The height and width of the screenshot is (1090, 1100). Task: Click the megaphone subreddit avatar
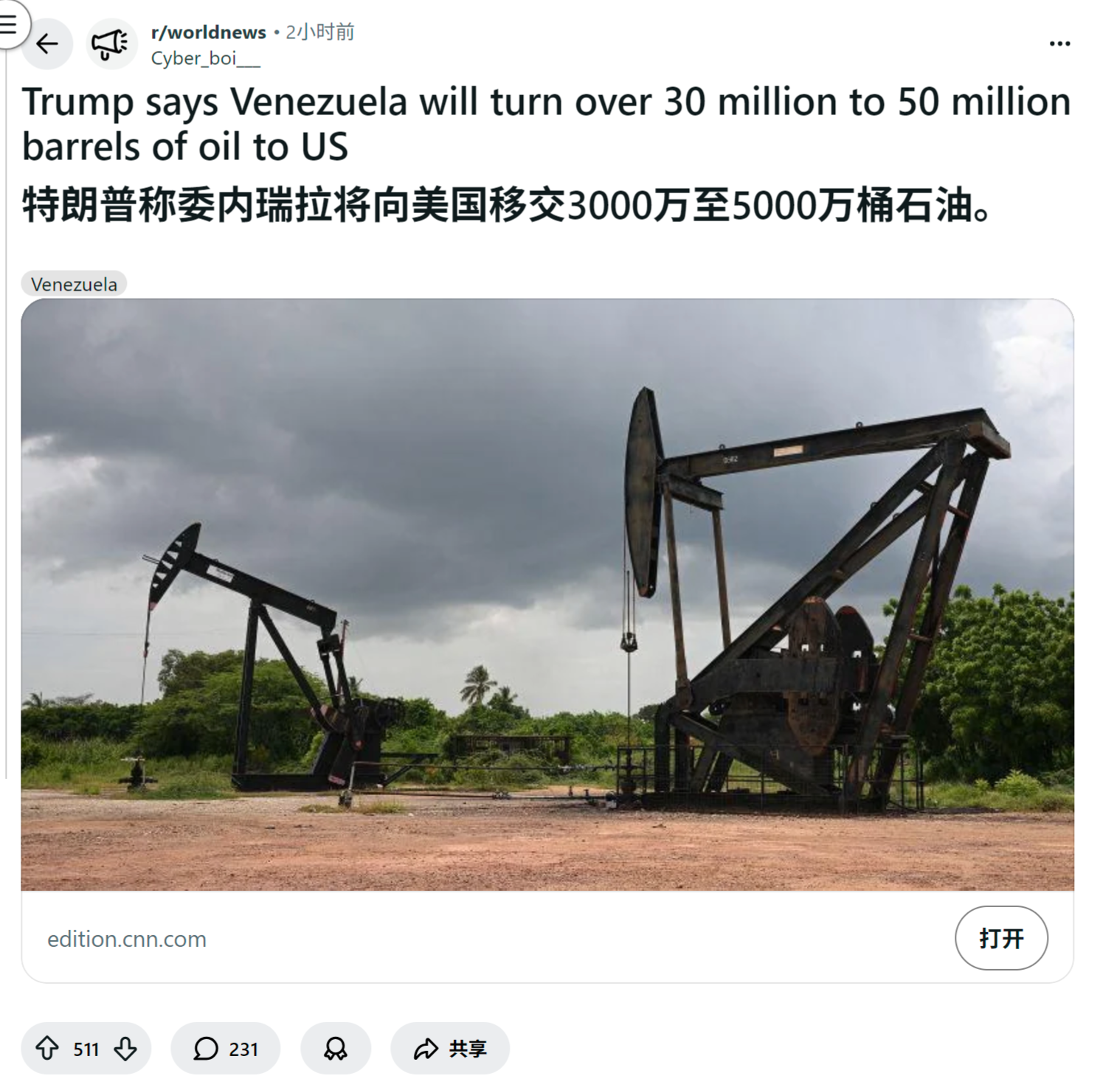point(111,44)
